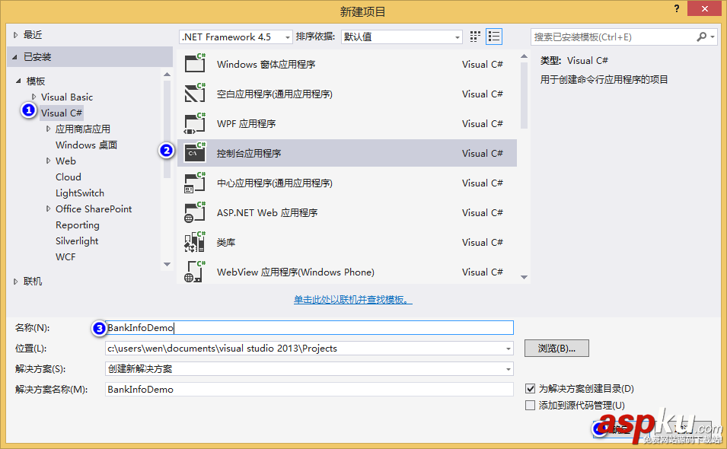Expand the Visual Basic templates node
727x449 pixels.
click(35, 97)
